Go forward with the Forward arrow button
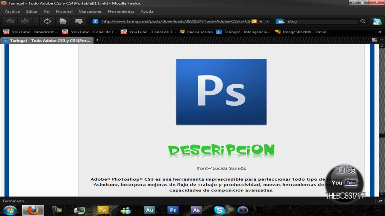The height and width of the screenshot is (216, 385). [25, 21]
